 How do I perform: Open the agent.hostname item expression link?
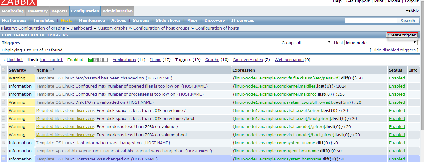[x=277, y=151]
